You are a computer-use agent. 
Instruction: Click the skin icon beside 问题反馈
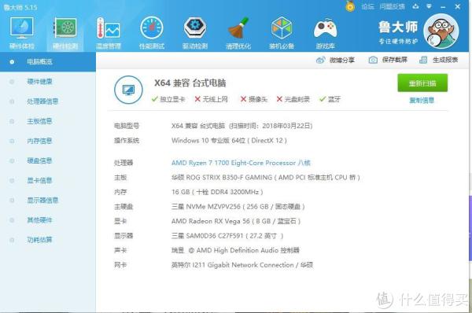pos(415,6)
